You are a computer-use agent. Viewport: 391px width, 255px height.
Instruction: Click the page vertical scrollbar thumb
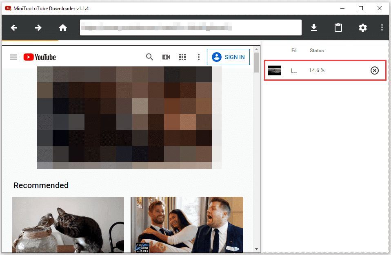(256, 63)
